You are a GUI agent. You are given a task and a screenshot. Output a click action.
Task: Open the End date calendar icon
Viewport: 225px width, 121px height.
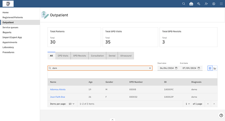pyautogui.click(x=199, y=68)
